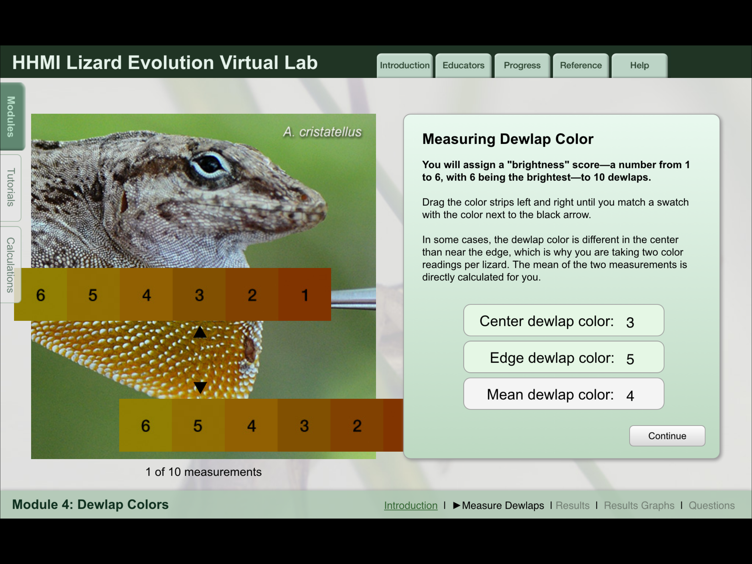Pick swatch 2 on lower color strip
The width and height of the screenshot is (752, 564).
(357, 425)
